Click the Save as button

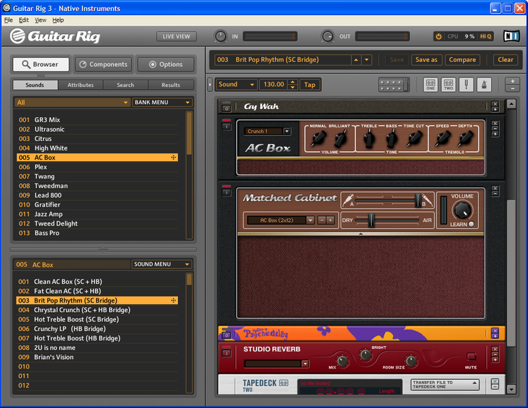click(x=426, y=60)
